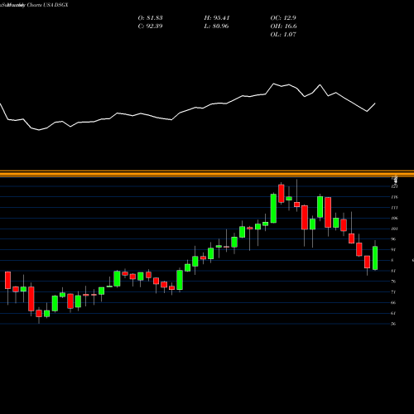Click the 76 price axis label
Screen dimensions: 414x414
click(393, 282)
